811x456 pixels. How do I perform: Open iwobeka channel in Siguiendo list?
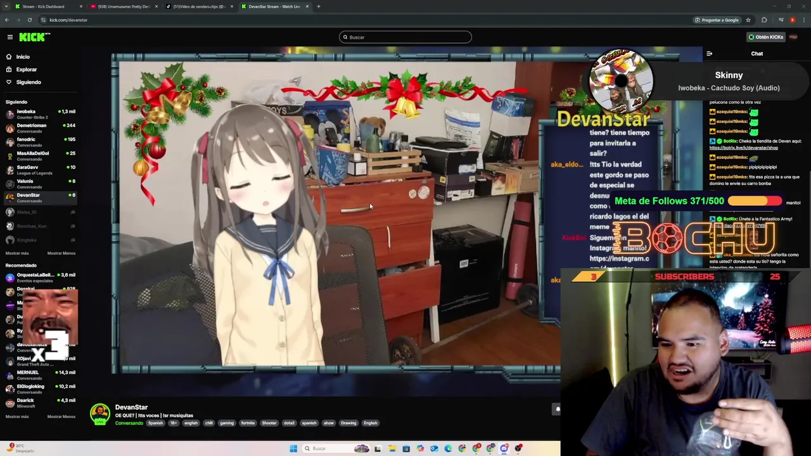[40, 114]
